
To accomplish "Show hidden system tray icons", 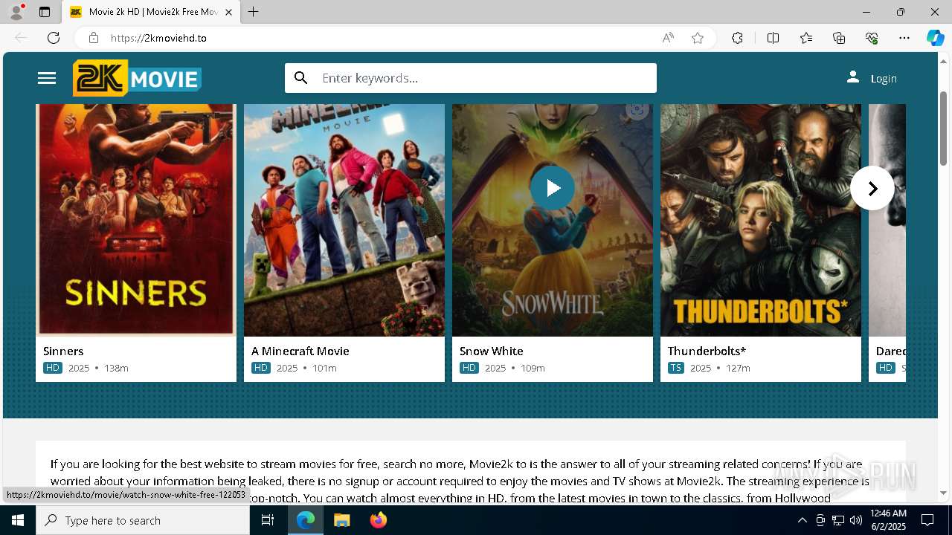I will click(802, 520).
